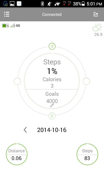The image size is (104, 186).
Task: Tap the pencil to edit goal
Action: [x=52, y=105]
